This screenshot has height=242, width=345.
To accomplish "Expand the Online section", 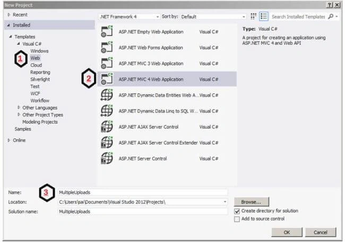I will [x=9, y=140].
